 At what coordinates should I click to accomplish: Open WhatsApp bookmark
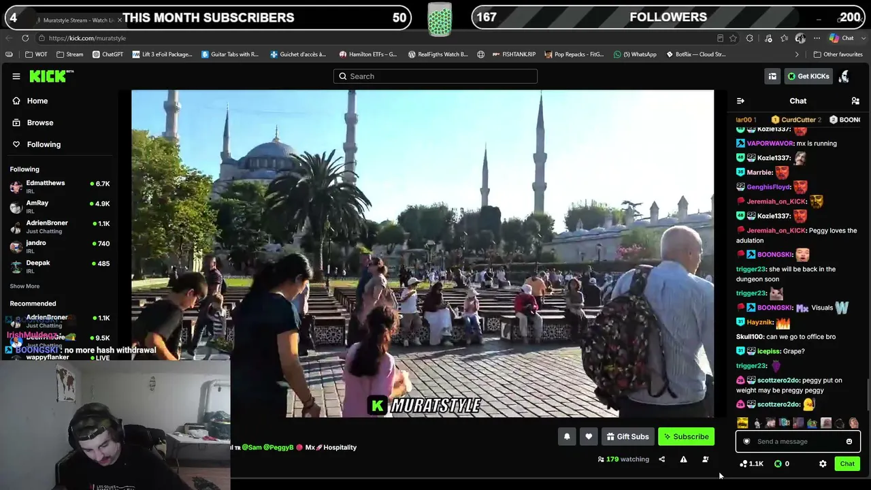(635, 54)
